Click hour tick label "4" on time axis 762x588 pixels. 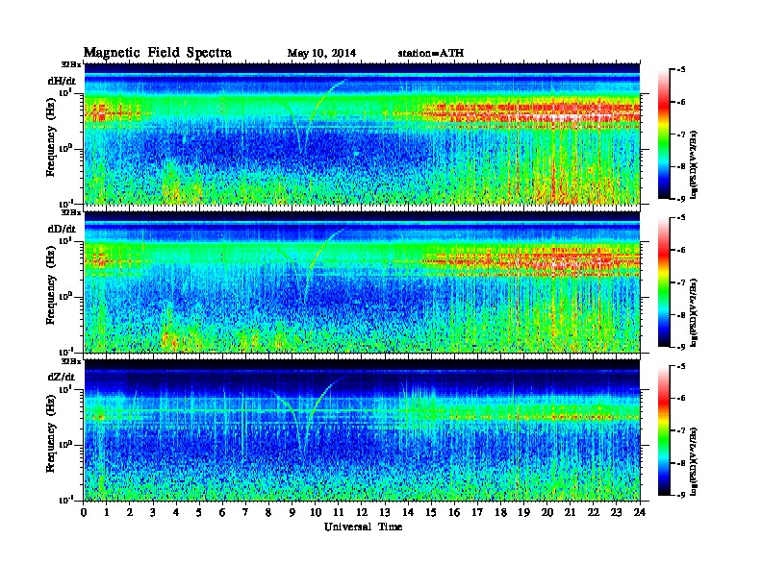(x=176, y=512)
